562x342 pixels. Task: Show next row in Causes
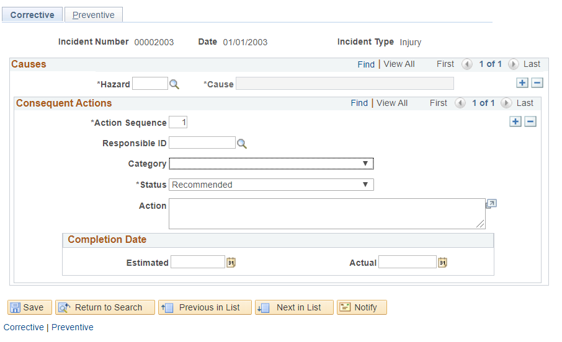[x=513, y=64]
